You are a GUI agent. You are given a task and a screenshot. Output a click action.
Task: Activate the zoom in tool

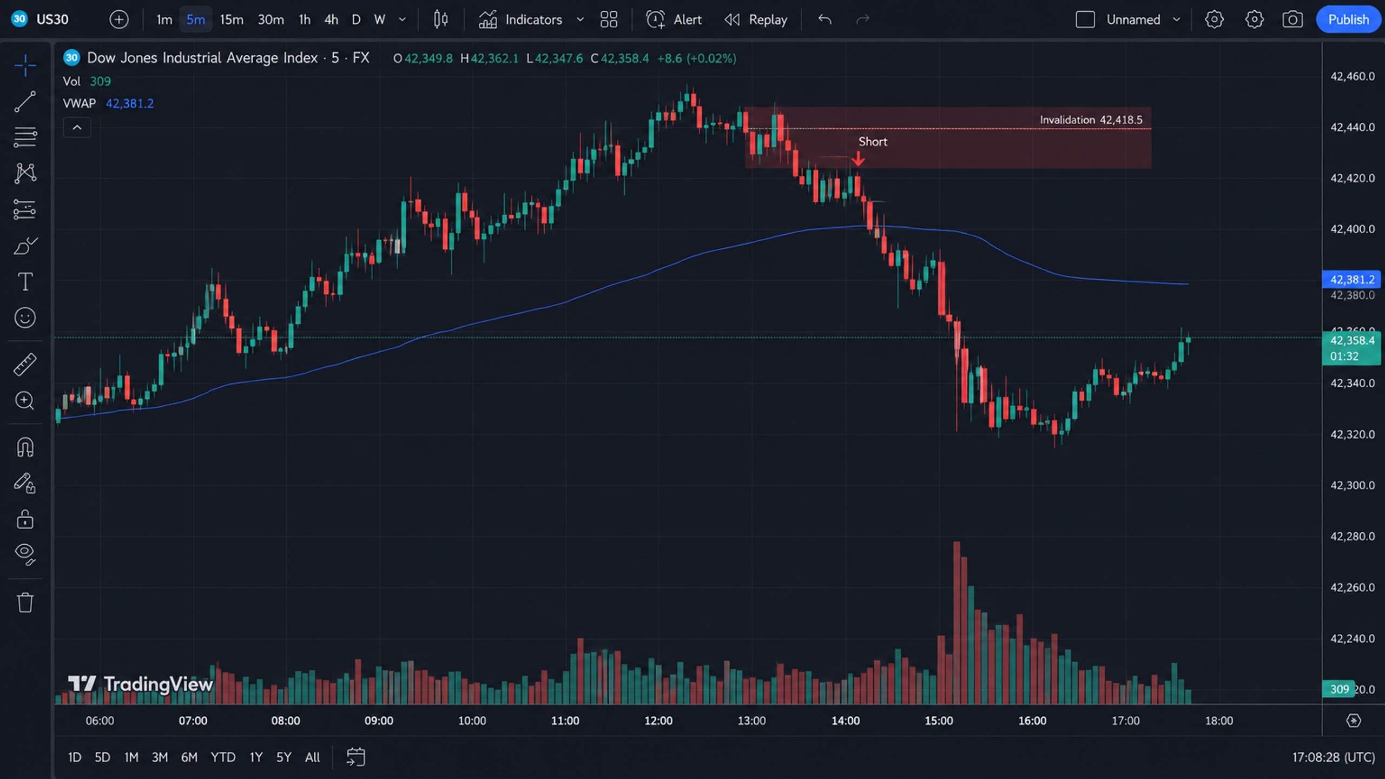pos(25,400)
